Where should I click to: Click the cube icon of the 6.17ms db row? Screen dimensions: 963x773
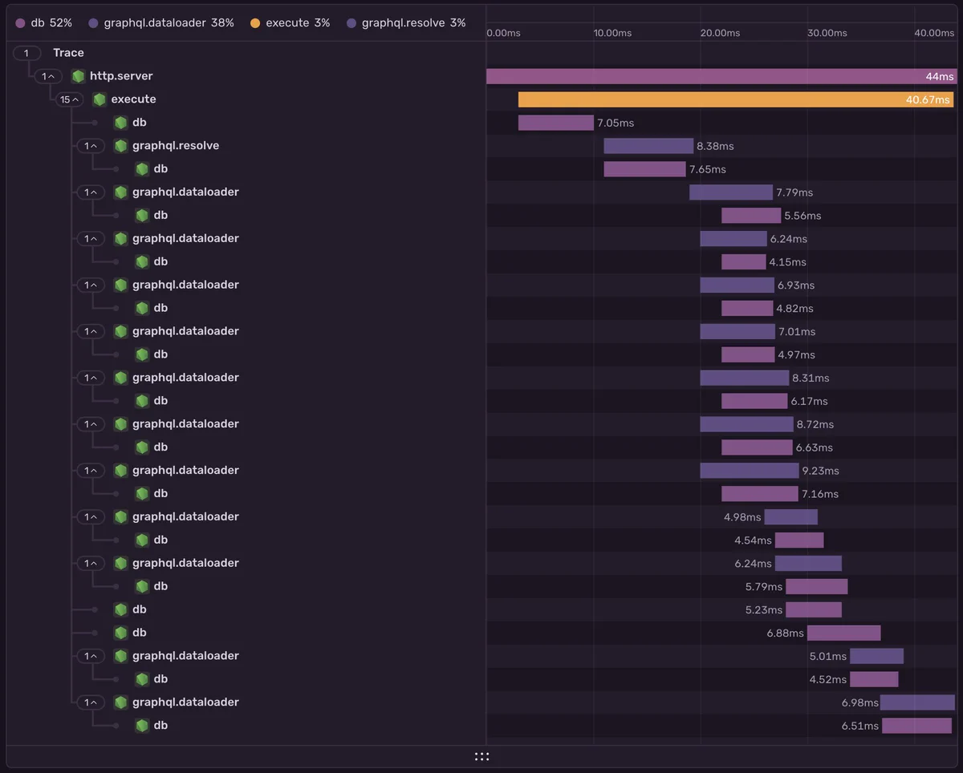point(142,402)
